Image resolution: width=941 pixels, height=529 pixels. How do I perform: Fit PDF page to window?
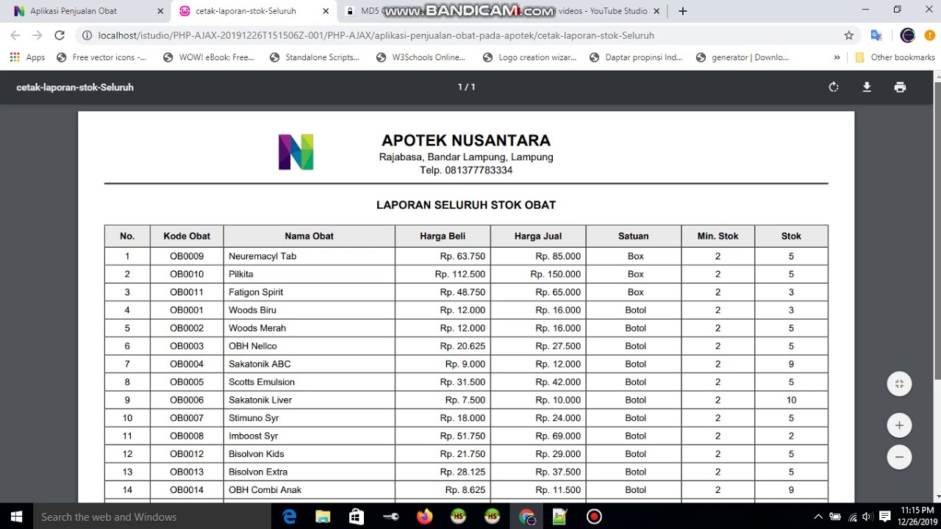[x=899, y=384]
